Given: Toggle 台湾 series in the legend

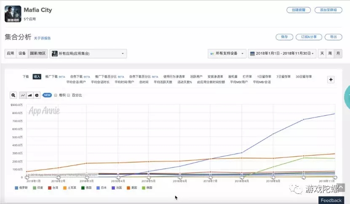Looking at the screenshot, I should coord(53,188).
